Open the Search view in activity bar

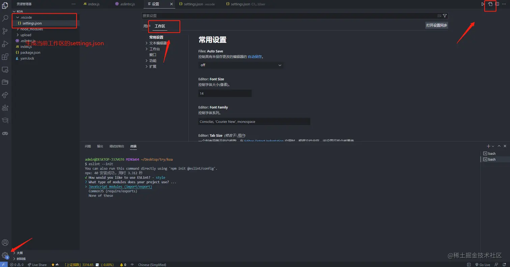click(5, 18)
